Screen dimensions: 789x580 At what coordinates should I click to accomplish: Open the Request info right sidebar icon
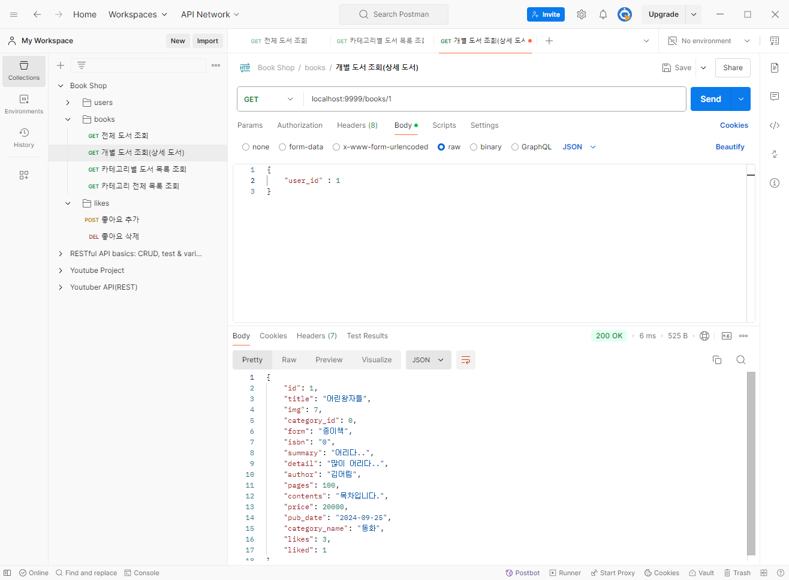tap(775, 183)
